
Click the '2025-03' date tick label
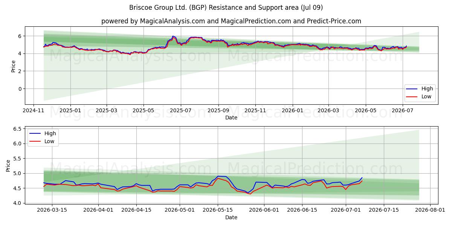[107, 110]
